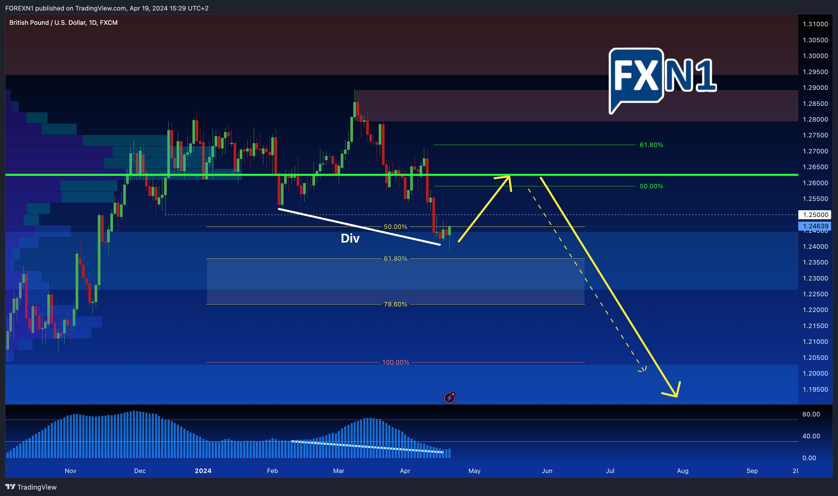Click the TradingView logo at bottom left

pyautogui.click(x=31, y=487)
